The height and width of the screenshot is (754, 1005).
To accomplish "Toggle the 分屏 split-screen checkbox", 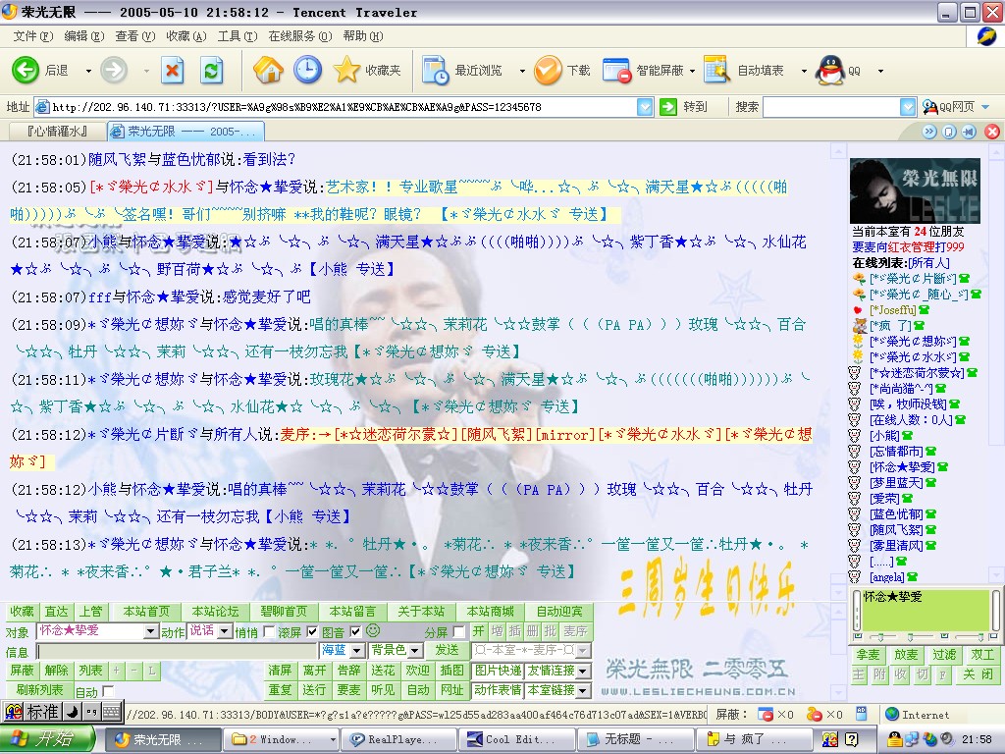I will (458, 632).
